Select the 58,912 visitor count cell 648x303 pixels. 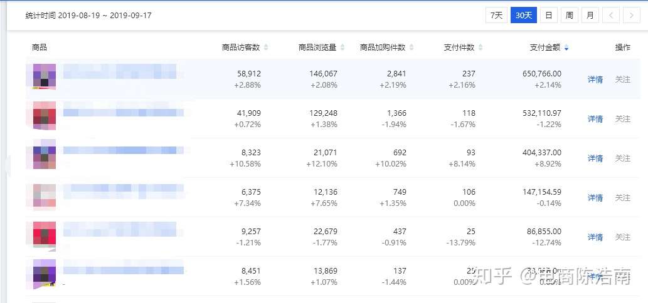(x=249, y=74)
